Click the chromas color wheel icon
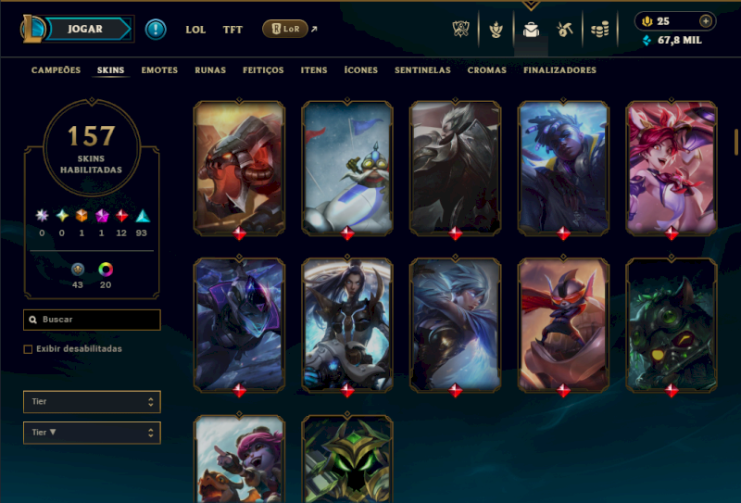Image resolution: width=741 pixels, height=503 pixels. point(106,270)
